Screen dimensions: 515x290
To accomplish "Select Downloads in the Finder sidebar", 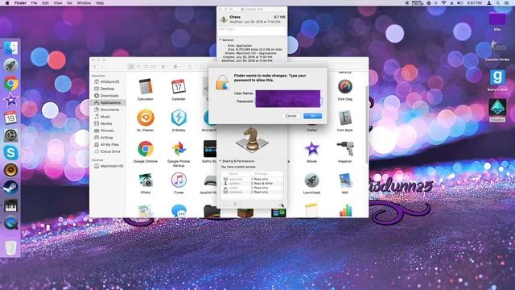I will [107, 96].
